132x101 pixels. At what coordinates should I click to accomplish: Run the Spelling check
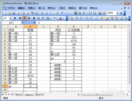click(32, 13)
